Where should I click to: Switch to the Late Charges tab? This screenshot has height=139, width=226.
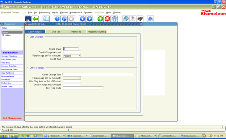click(35, 32)
